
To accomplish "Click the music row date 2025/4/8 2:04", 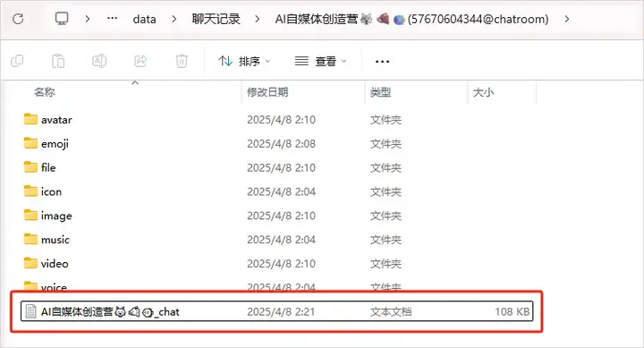I will [281, 240].
